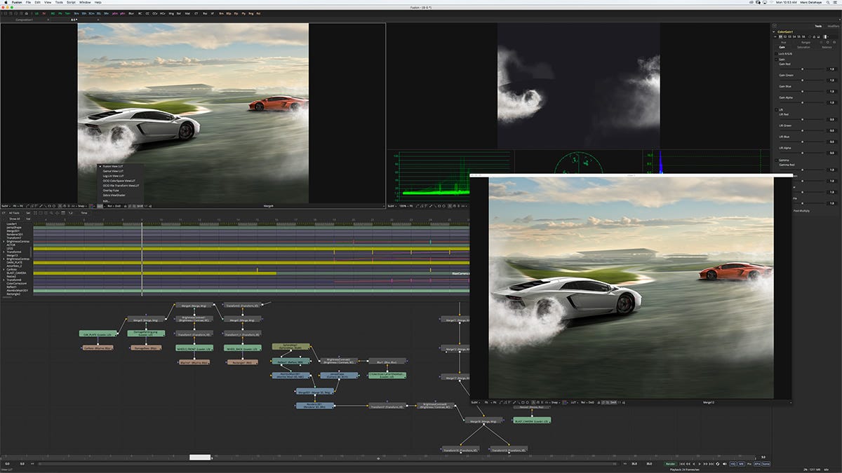Open the Script menu
Viewport: 842px width, 473px height.
point(71,3)
